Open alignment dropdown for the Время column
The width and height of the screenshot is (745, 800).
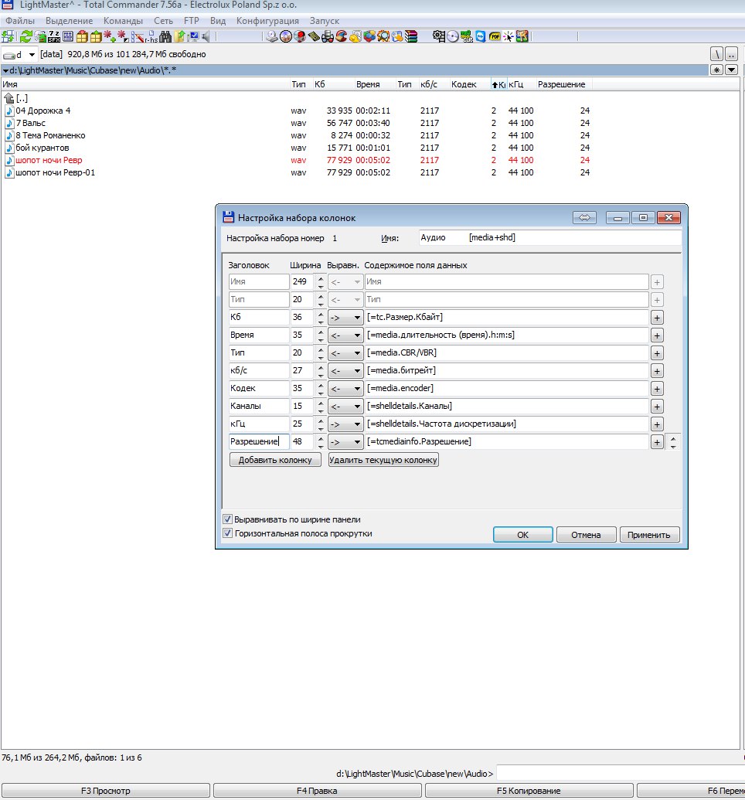tap(345, 335)
